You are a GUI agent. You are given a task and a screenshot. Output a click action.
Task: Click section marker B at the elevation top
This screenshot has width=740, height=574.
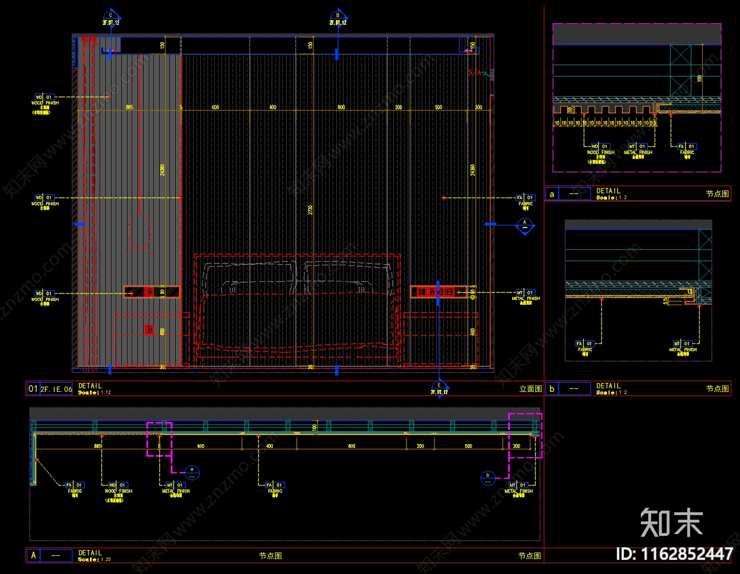tap(338, 18)
